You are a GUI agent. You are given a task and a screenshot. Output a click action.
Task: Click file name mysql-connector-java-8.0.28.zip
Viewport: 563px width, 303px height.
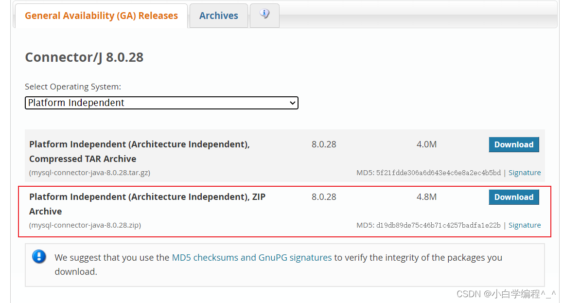(x=85, y=225)
